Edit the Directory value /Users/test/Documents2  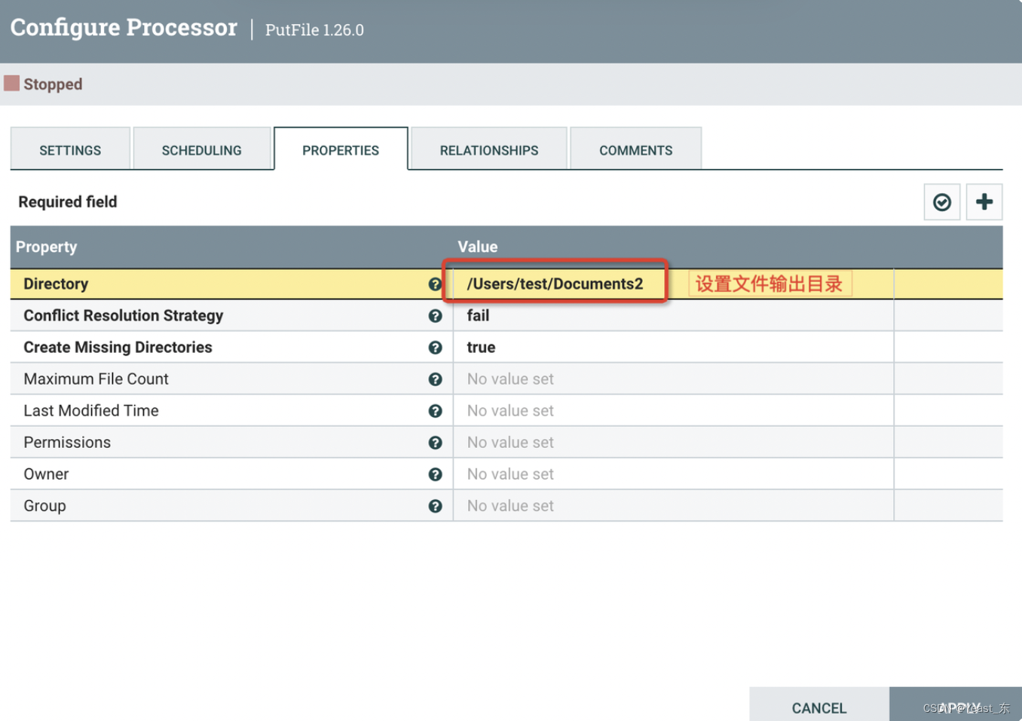555,284
